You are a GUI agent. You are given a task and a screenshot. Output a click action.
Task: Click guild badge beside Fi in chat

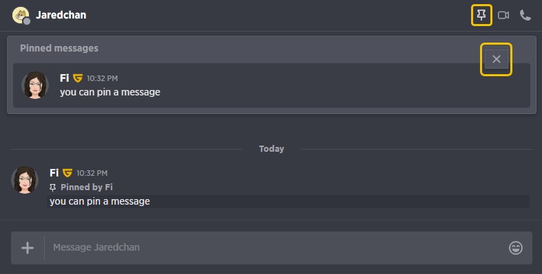click(67, 172)
